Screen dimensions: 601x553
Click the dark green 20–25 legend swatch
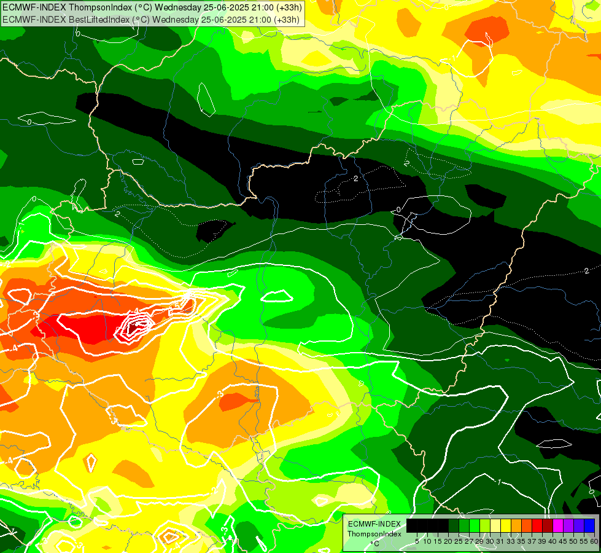pos(454,525)
